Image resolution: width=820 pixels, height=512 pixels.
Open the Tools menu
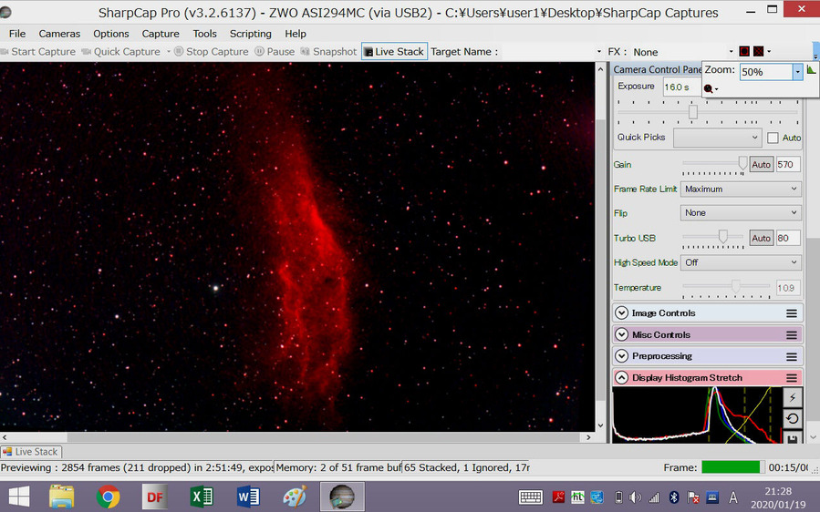(x=204, y=34)
